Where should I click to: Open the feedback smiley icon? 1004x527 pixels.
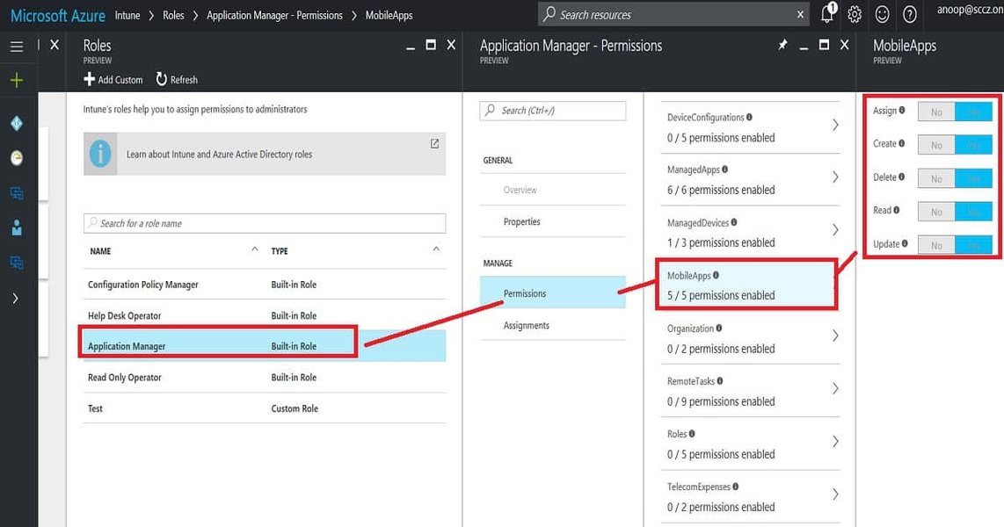point(882,14)
